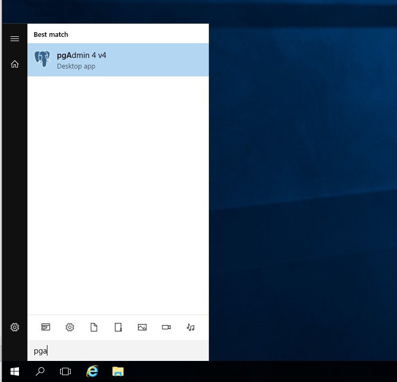The image size is (397, 382).
Task: Filter search results by Apps
Action: pos(45,327)
